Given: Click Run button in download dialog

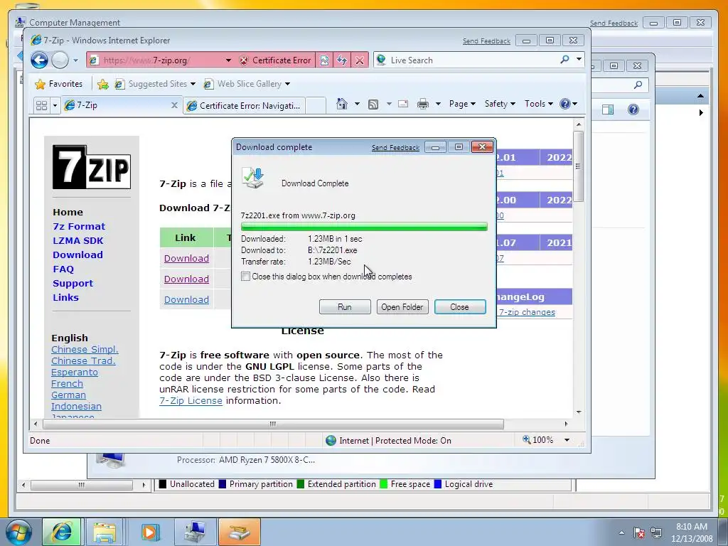Looking at the screenshot, I should tap(345, 307).
